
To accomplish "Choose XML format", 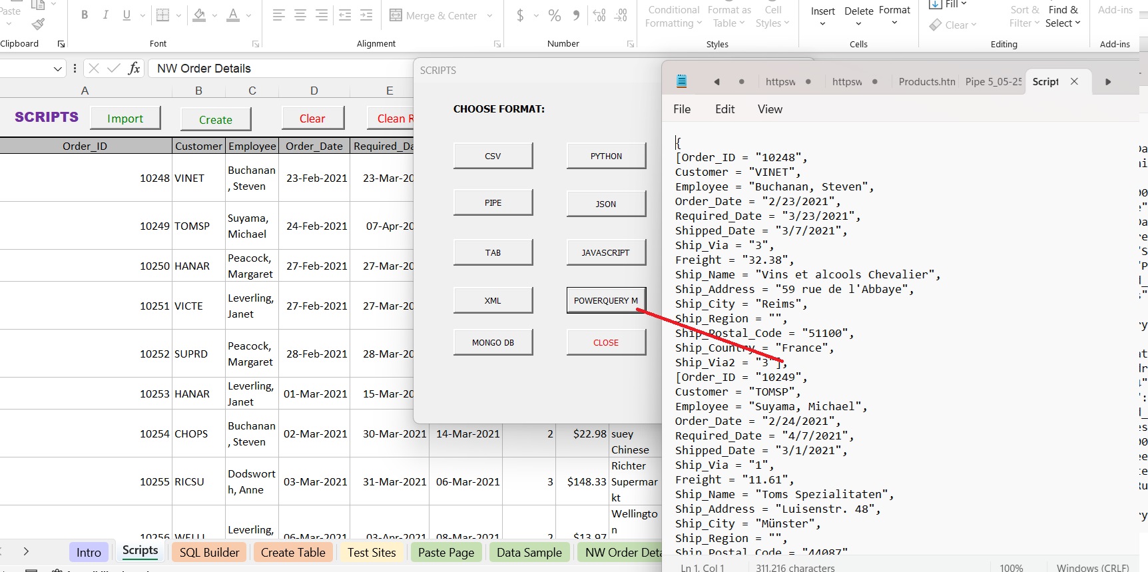I will (x=493, y=300).
